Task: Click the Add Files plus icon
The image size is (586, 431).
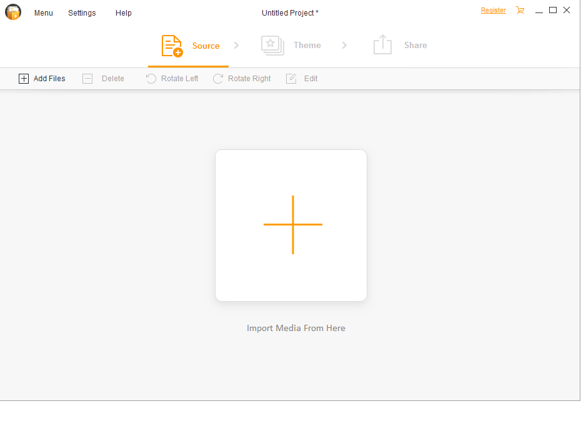Action: coord(24,79)
